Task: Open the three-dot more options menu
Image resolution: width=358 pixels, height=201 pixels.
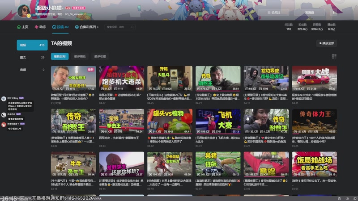Action: 333,13
